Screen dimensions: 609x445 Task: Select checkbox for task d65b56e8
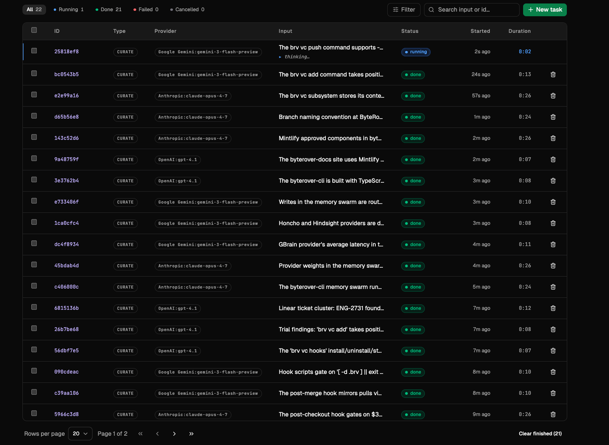(x=34, y=116)
